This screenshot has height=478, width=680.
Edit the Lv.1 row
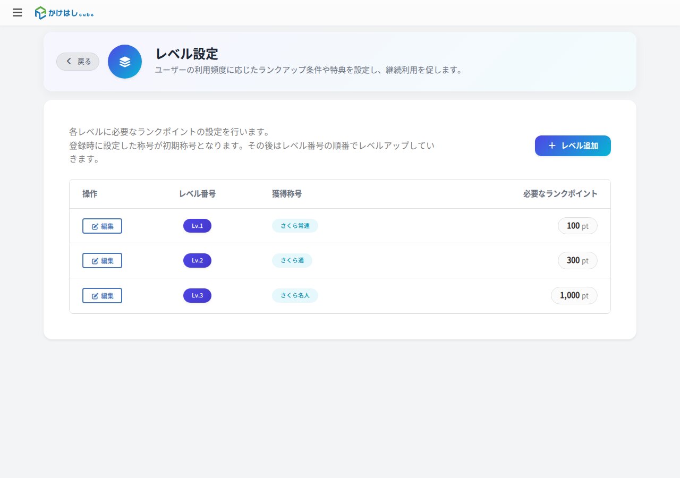pos(102,226)
